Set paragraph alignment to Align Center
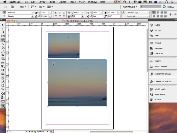Image resolution: width=177 pixels, height=133 pixels. point(158,12)
